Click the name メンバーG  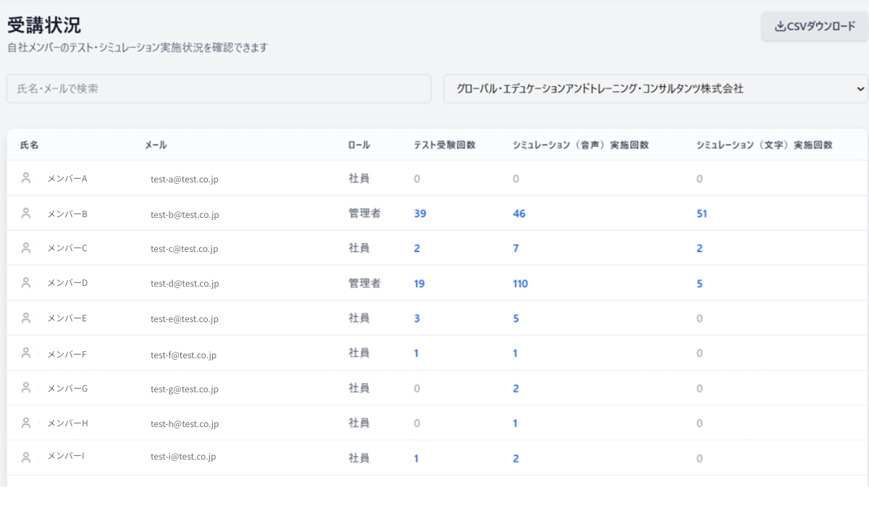point(67,389)
